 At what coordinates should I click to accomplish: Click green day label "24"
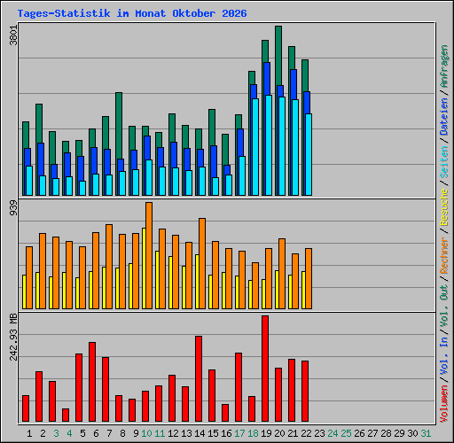tap(333, 433)
